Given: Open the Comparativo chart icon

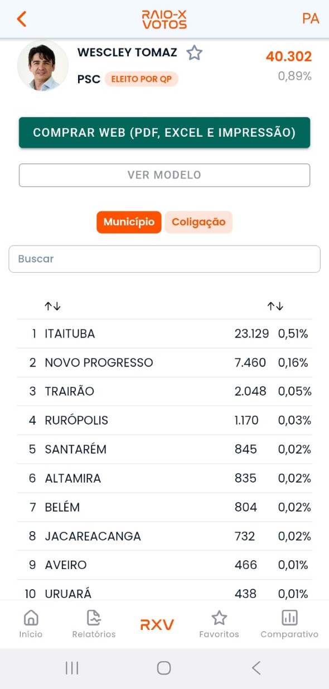Looking at the screenshot, I should tap(289, 618).
